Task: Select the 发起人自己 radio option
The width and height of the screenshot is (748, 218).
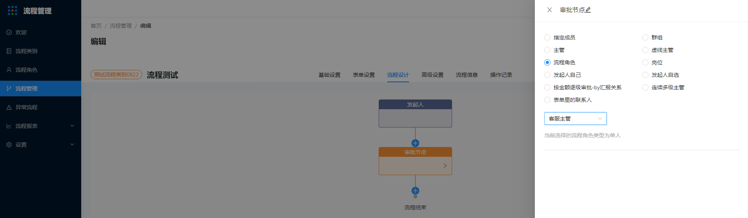Action: click(547, 75)
